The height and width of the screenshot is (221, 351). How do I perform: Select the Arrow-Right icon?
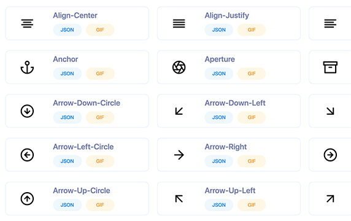tap(179, 155)
